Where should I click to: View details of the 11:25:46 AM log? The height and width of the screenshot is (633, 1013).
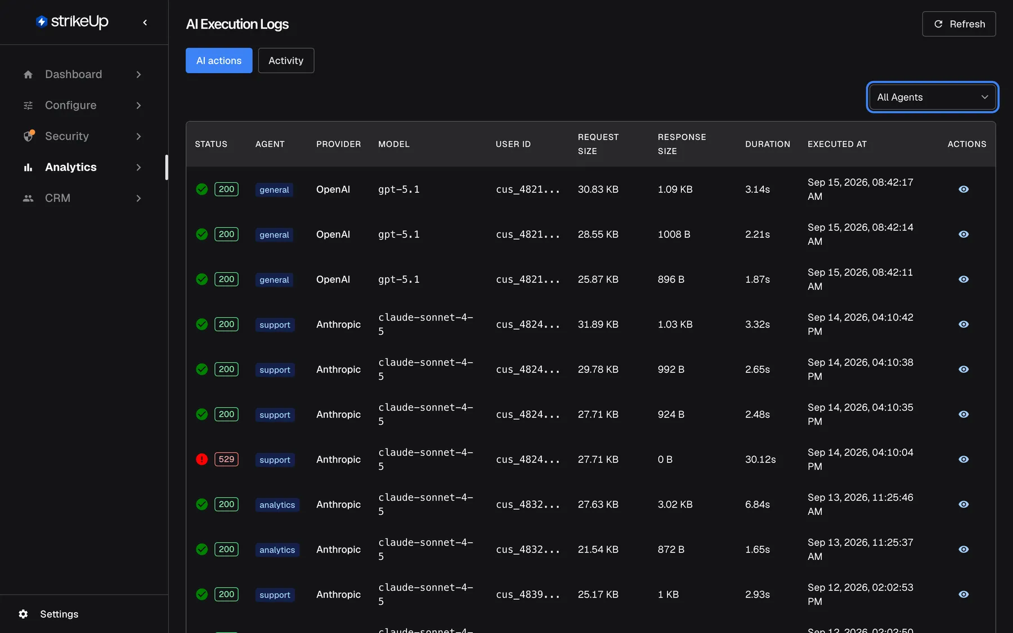click(963, 504)
